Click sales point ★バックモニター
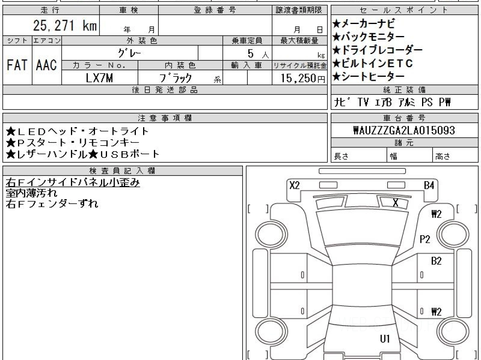 (368, 37)
